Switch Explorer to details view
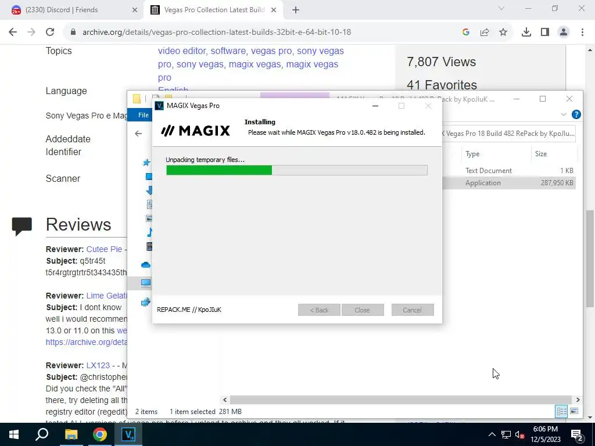Screen dimensions: 595x446 [x=561, y=412]
